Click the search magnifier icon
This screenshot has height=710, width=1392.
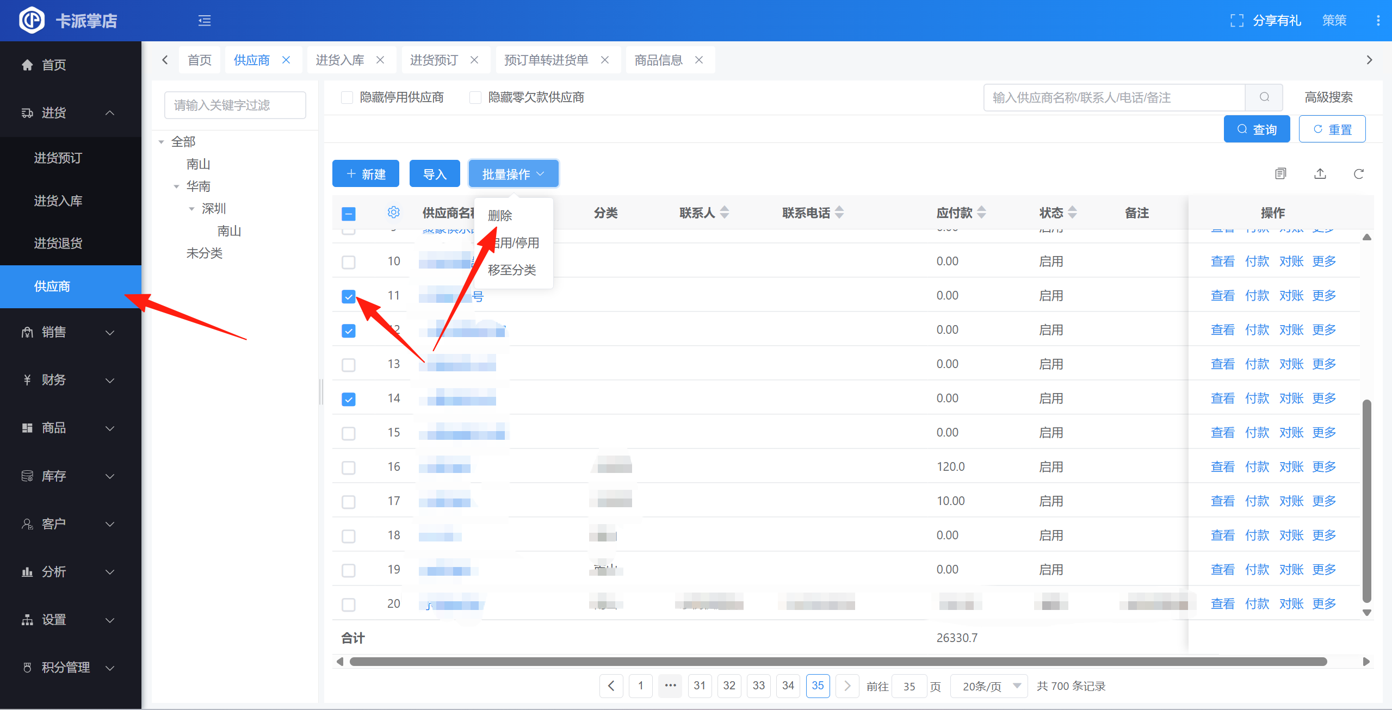(1264, 97)
